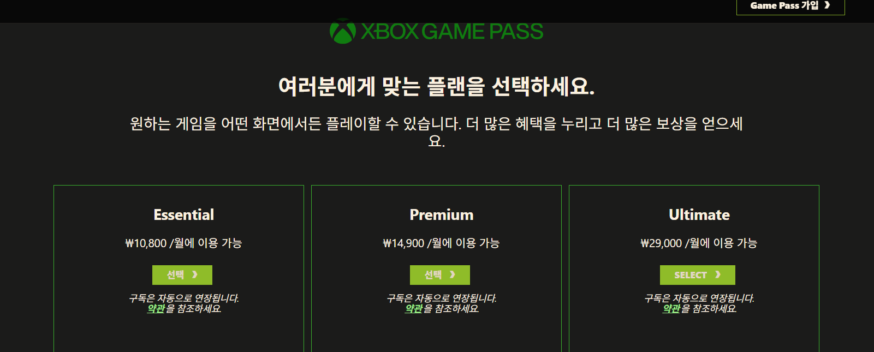
Task: Click the Xbox sphere logo icon
Action: pyautogui.click(x=343, y=32)
